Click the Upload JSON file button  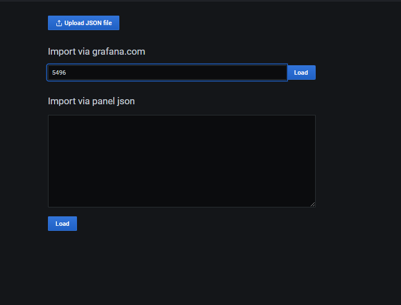pos(84,23)
